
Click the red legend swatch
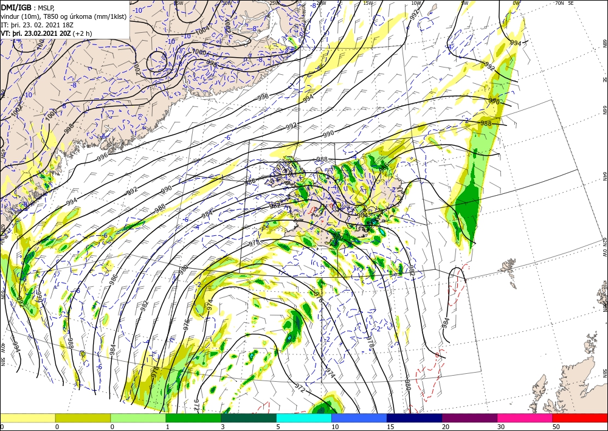click(x=580, y=418)
